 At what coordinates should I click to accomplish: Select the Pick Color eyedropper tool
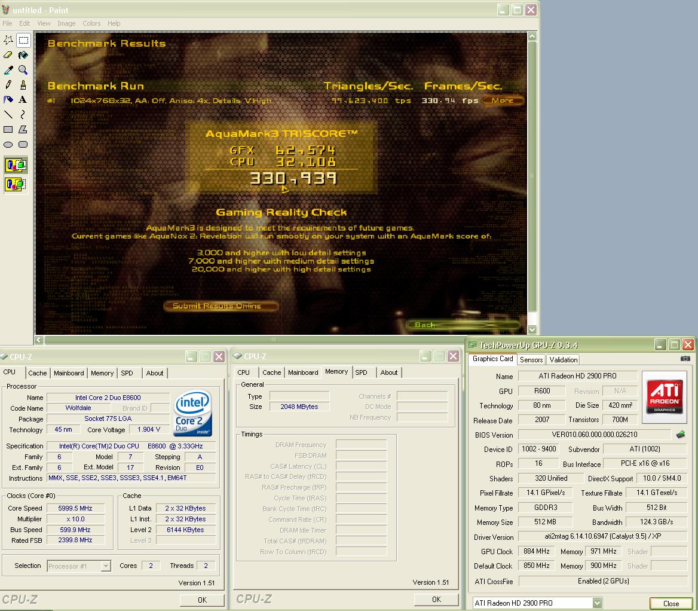coord(8,70)
